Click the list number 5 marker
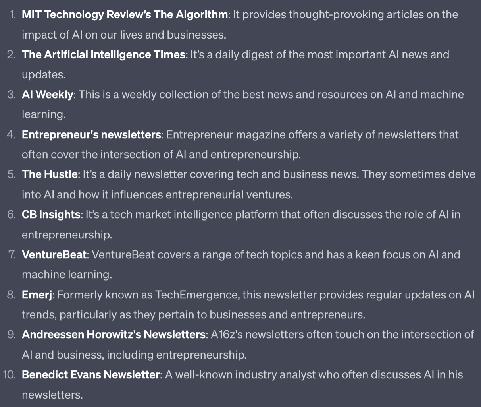This screenshot has width=481, height=407. pyautogui.click(x=12, y=174)
